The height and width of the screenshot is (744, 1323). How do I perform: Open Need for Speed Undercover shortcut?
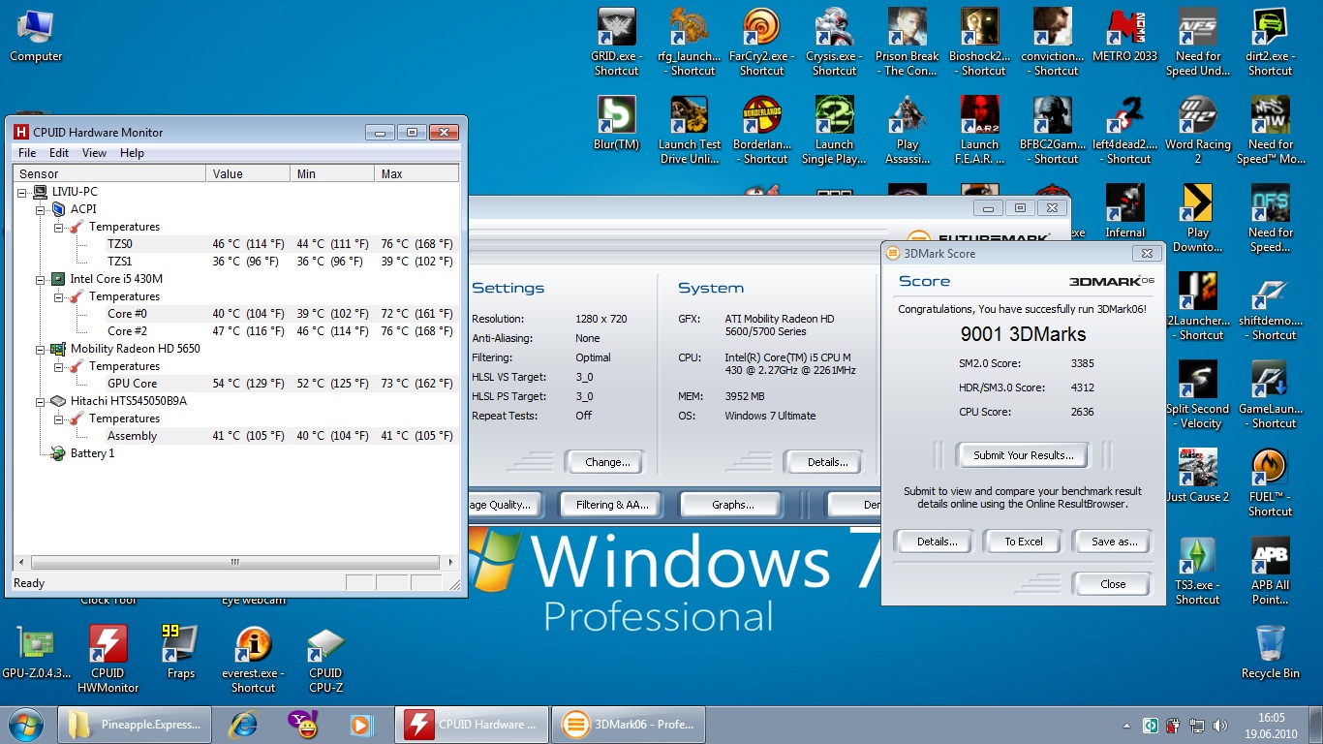click(1198, 43)
